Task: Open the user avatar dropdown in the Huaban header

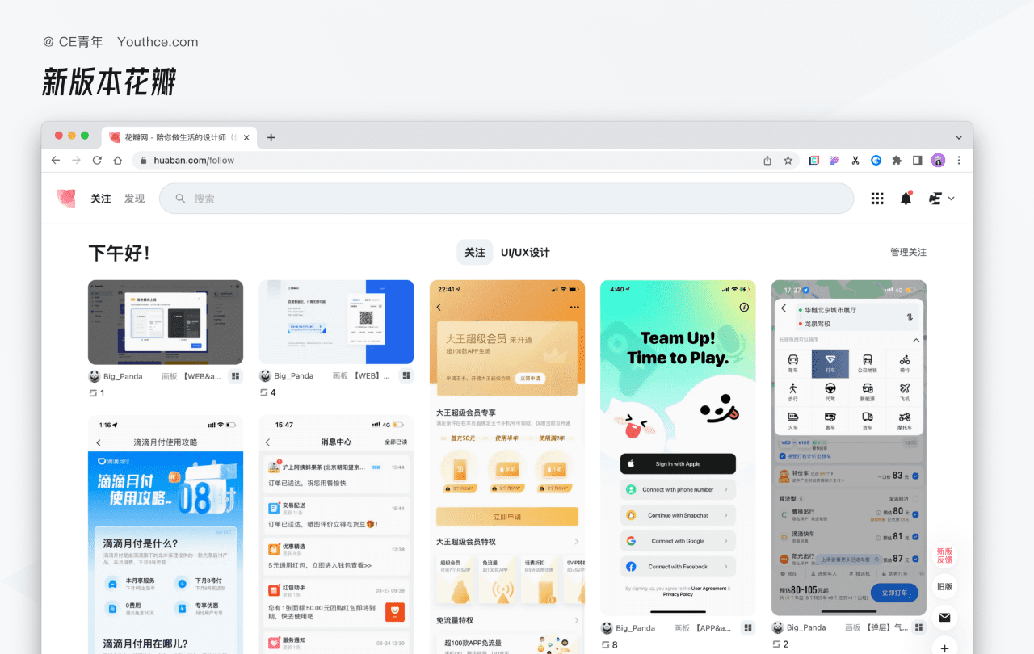Action: click(x=941, y=199)
